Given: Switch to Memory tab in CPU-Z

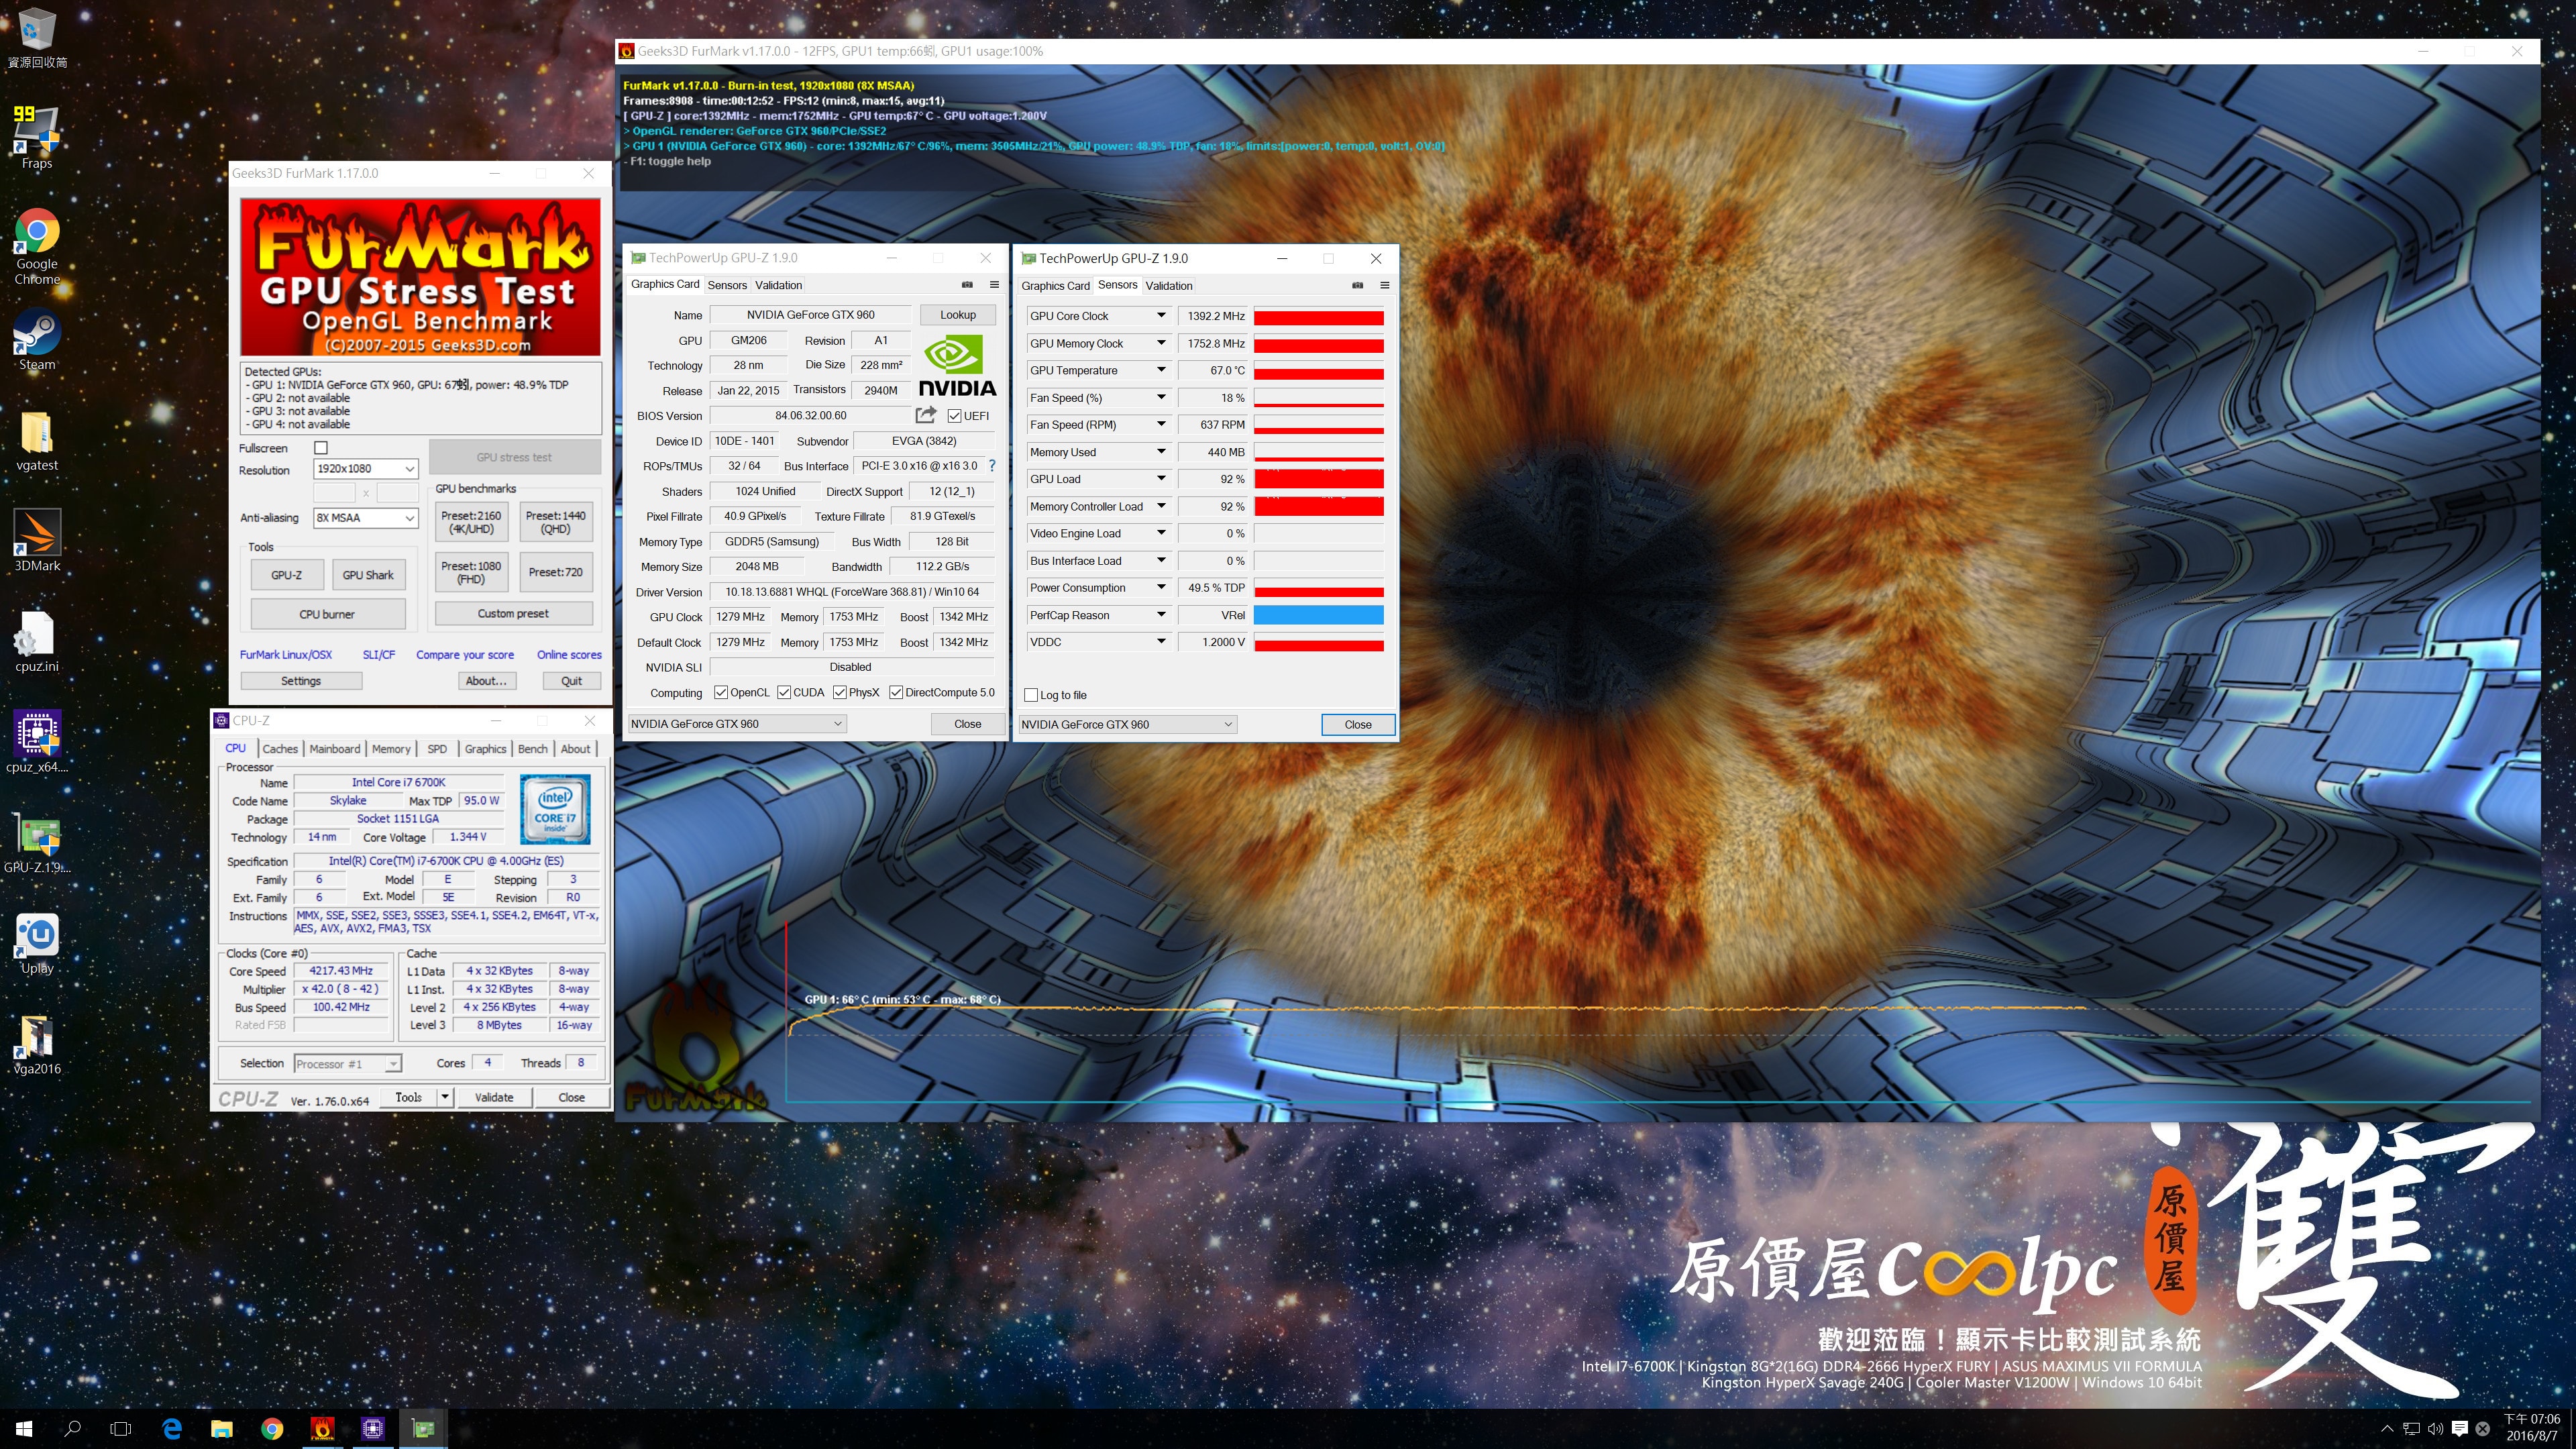Looking at the screenshot, I should click(391, 749).
